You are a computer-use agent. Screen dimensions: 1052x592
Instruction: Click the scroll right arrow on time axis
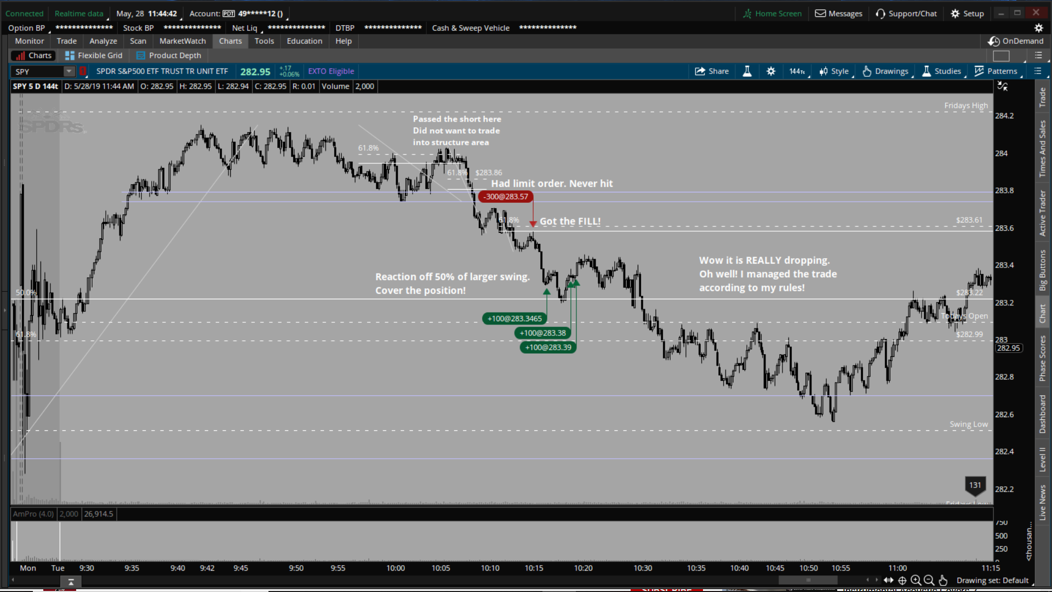pos(877,580)
